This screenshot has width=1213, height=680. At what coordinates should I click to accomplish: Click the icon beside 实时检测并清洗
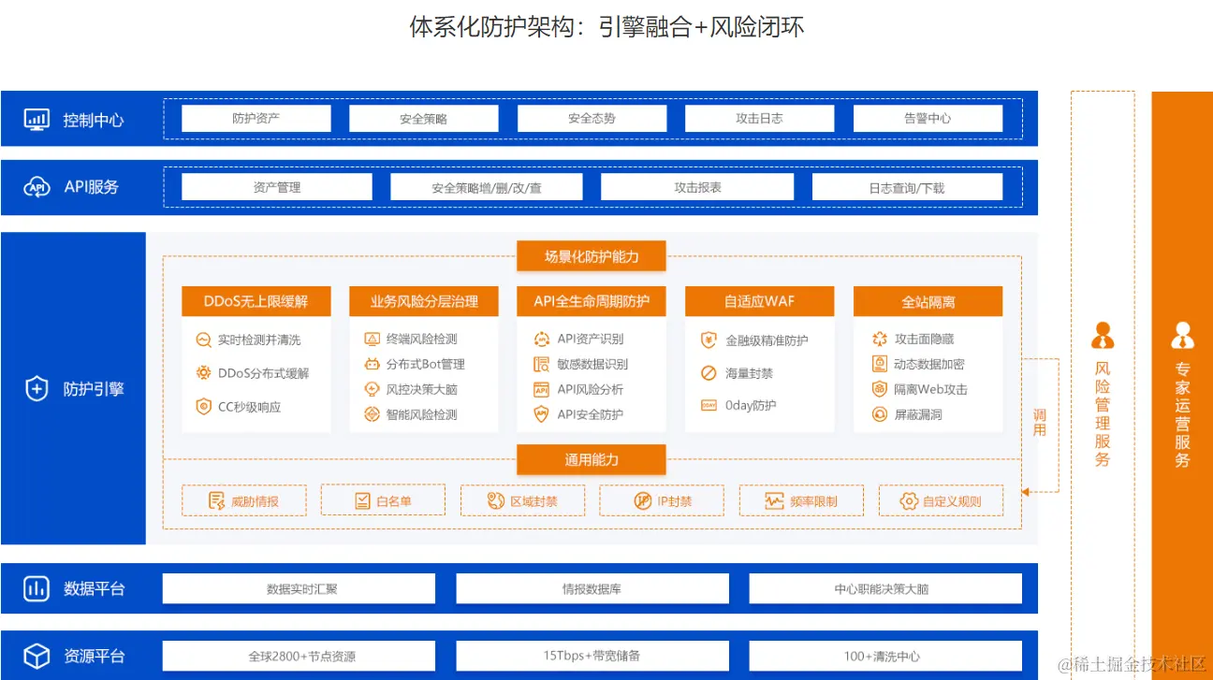point(203,340)
